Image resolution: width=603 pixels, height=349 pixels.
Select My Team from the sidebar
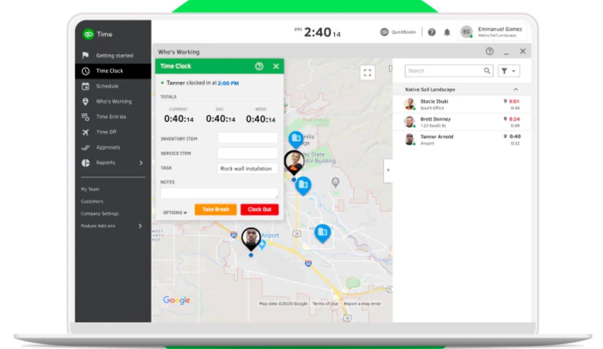click(x=87, y=189)
